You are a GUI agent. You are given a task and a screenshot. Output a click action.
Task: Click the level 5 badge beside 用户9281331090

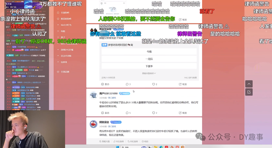[124, 93]
